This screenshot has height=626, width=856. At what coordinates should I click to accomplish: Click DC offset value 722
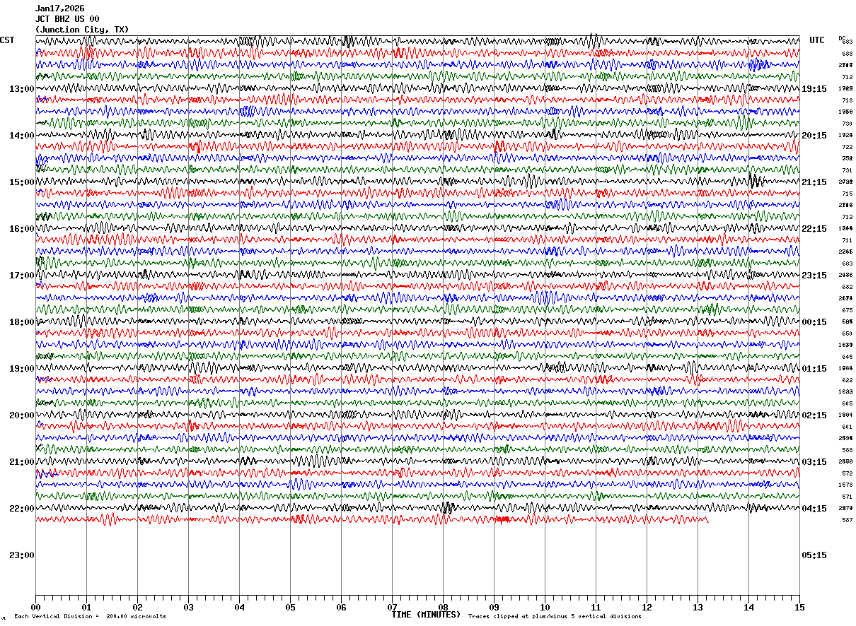pos(847,147)
